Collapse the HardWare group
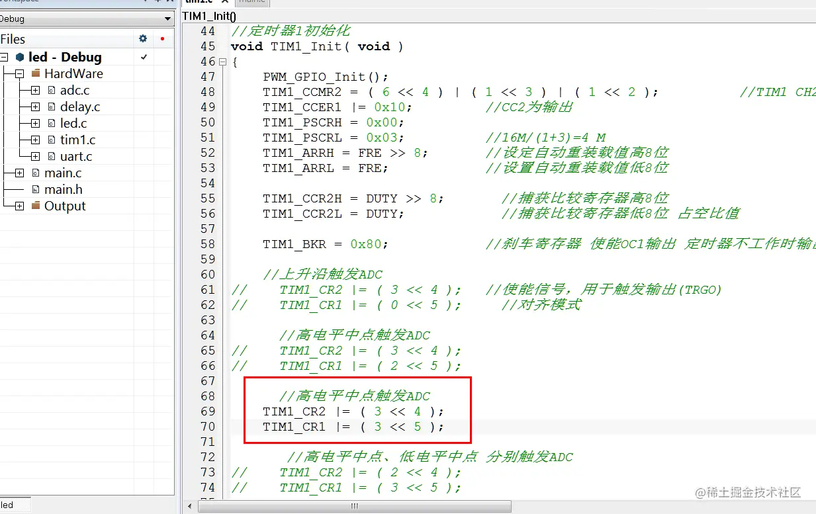 click(x=19, y=74)
